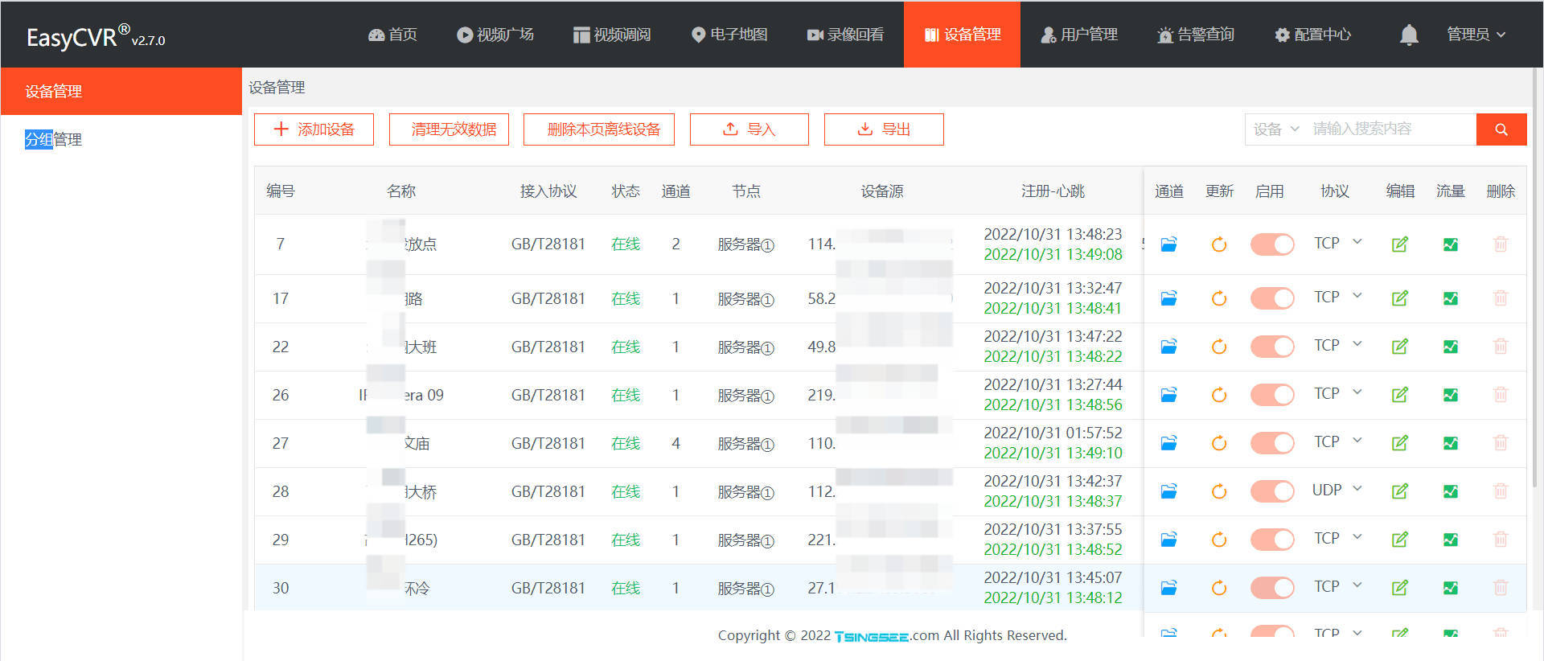Viewport: 1544px width, 661px height.
Task: Expand the 管理员 account menu
Action: pos(1476,35)
